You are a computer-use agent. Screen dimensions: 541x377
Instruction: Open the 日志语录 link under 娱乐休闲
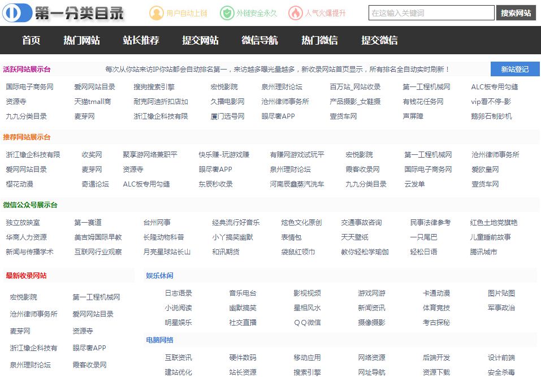point(179,293)
